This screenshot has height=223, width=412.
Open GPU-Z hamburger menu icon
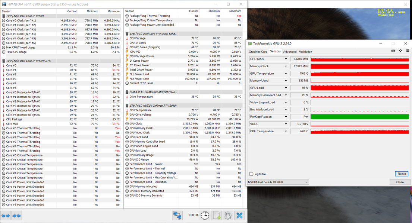(408, 51)
